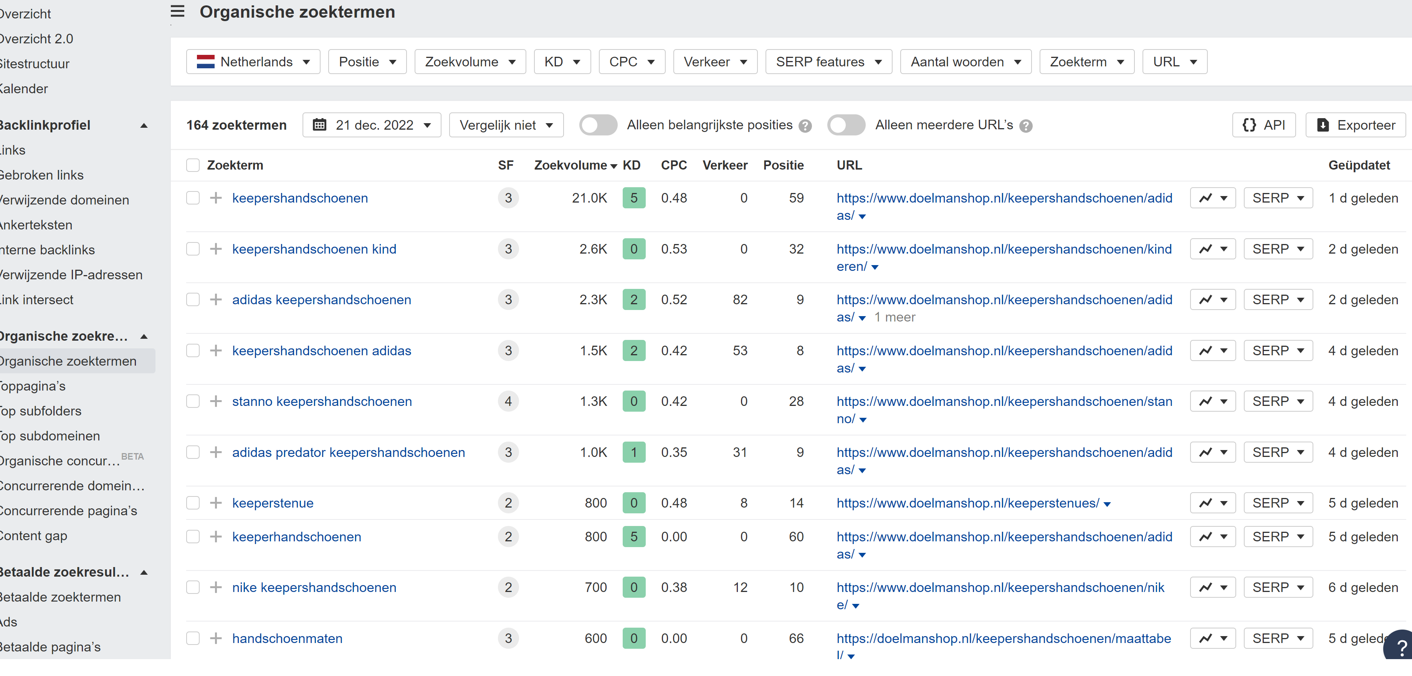This screenshot has height=676, width=1412.
Task: Open position history chart for keepershandschoenen adidas row
Action: pos(1212,351)
